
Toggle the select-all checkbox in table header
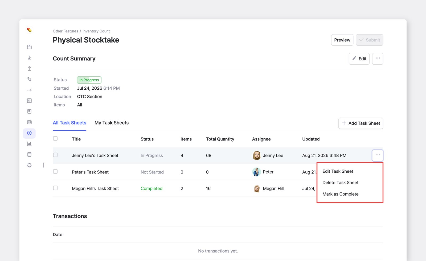point(55,138)
